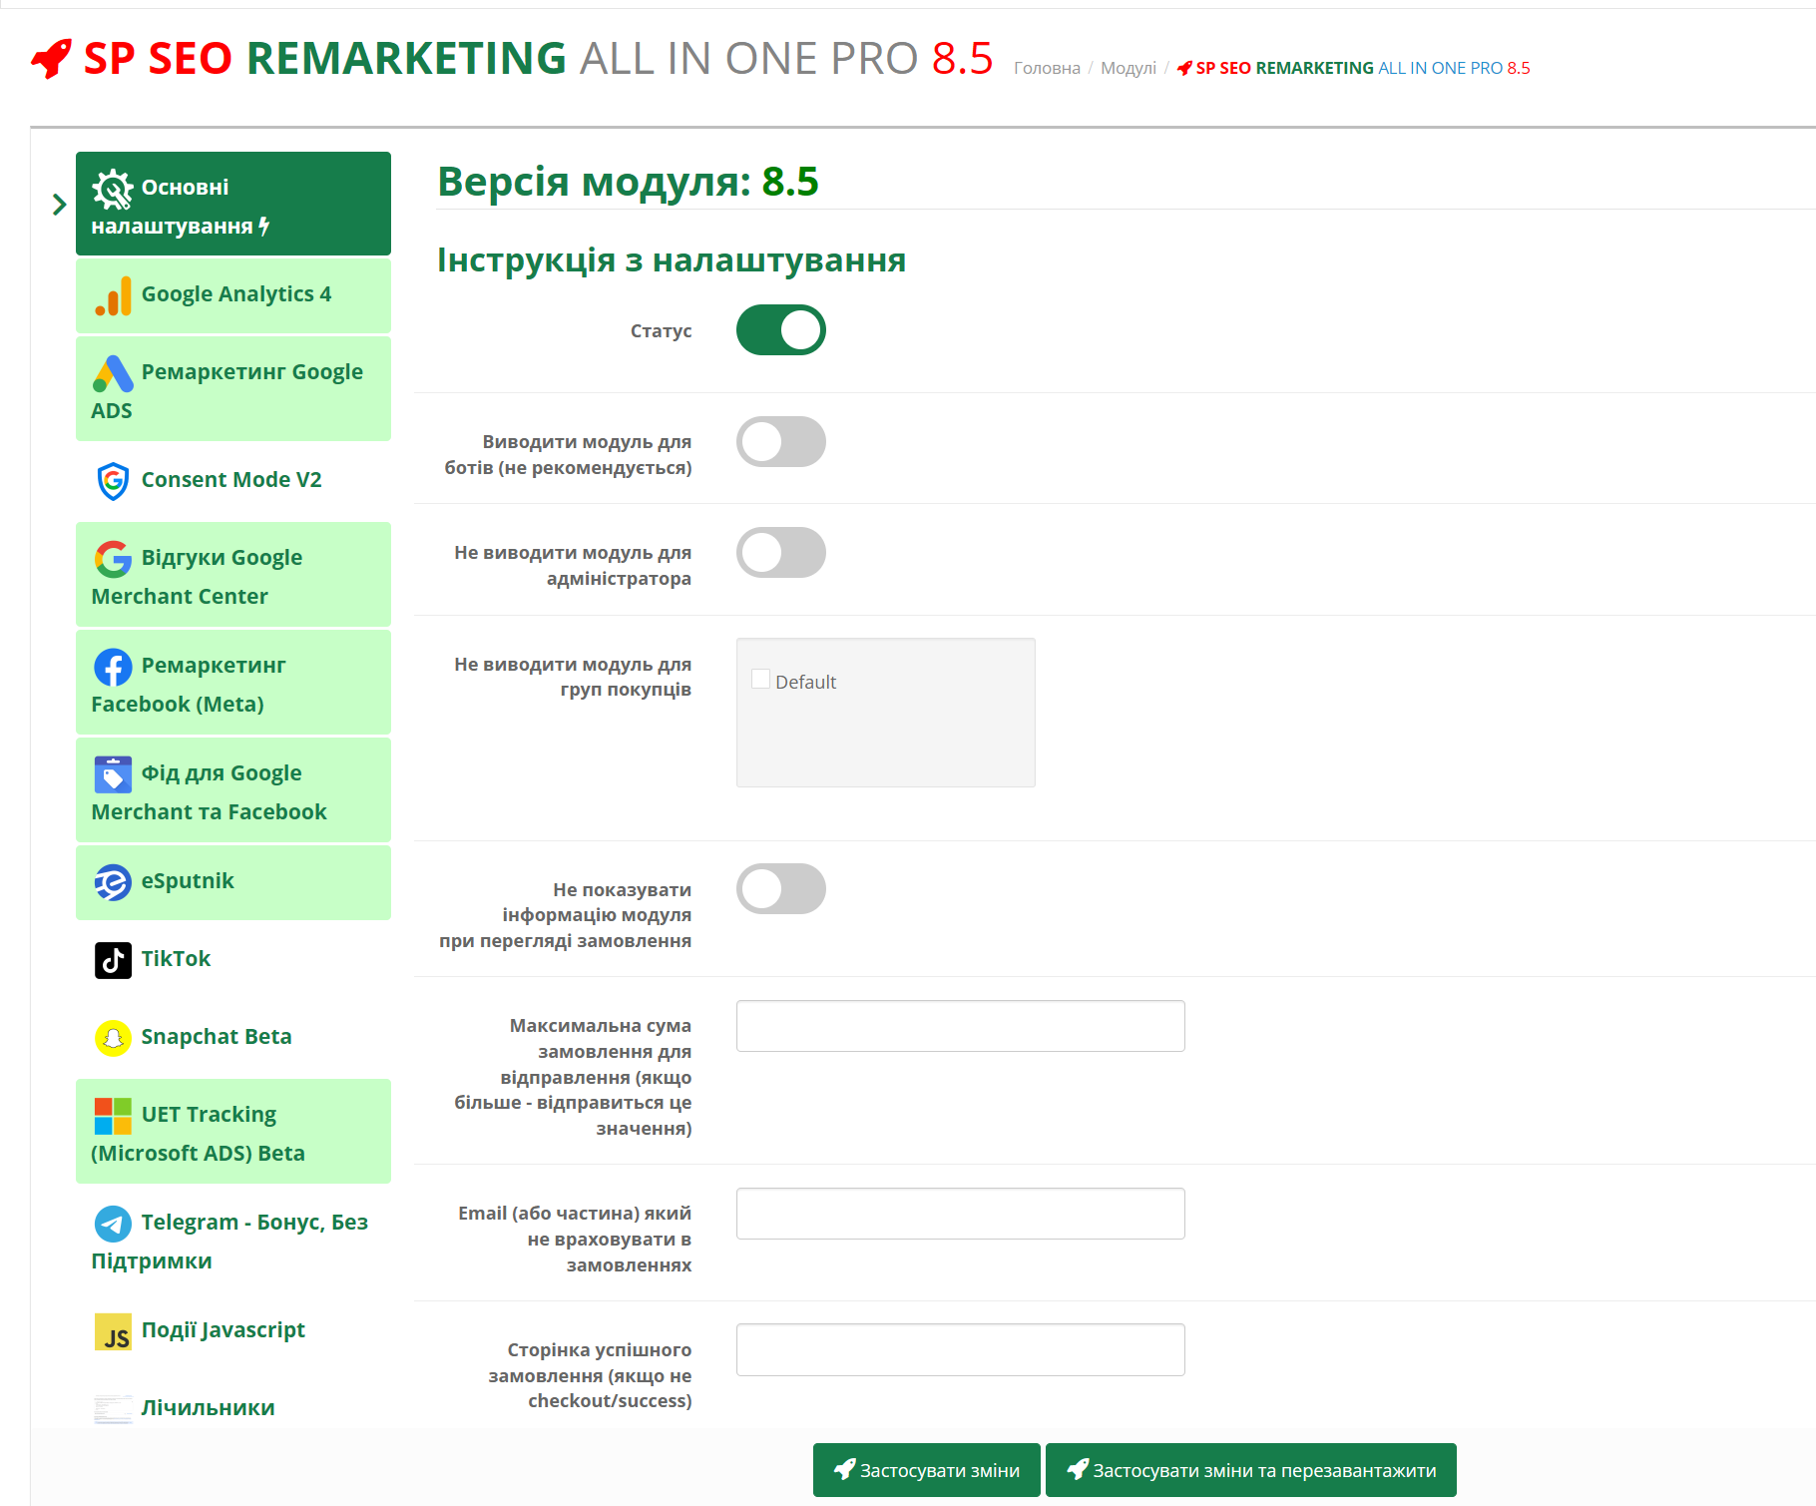
Task: Toggle Не показувати інформацію модуля при перегляді замовлення
Action: [x=780, y=888]
